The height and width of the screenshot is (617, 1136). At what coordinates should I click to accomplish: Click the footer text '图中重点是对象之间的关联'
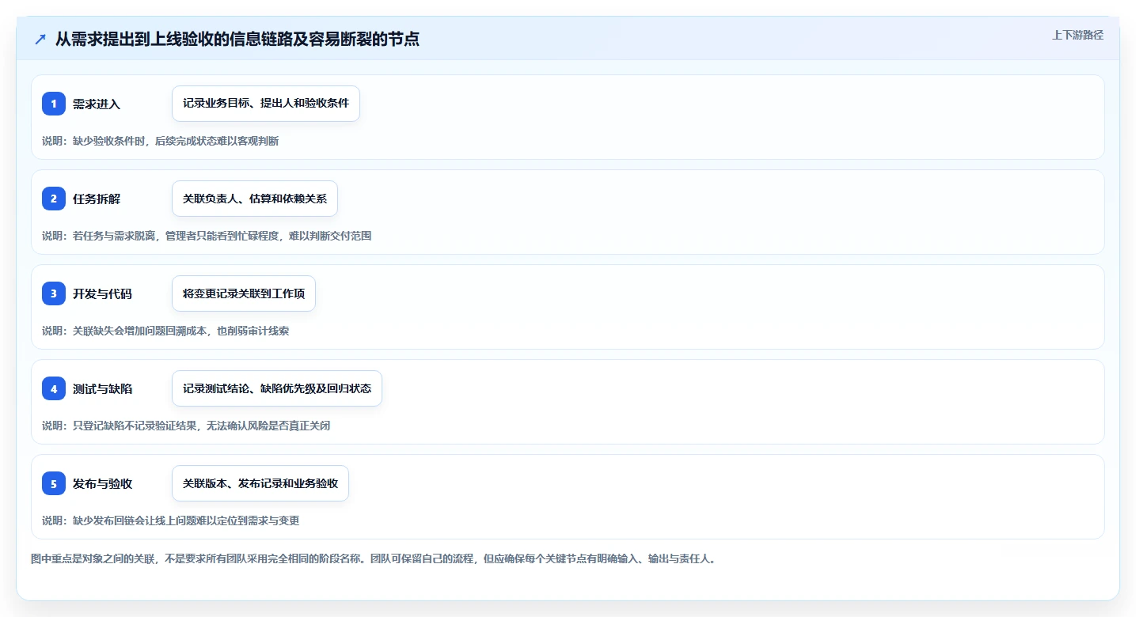point(374,558)
